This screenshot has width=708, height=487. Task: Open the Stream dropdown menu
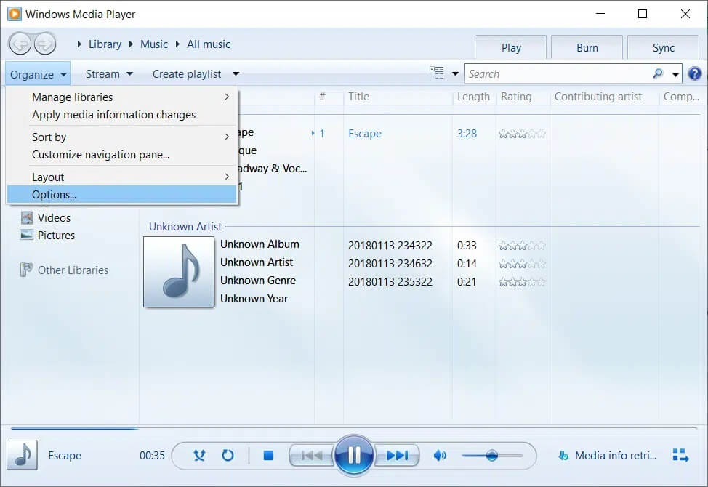coord(109,73)
